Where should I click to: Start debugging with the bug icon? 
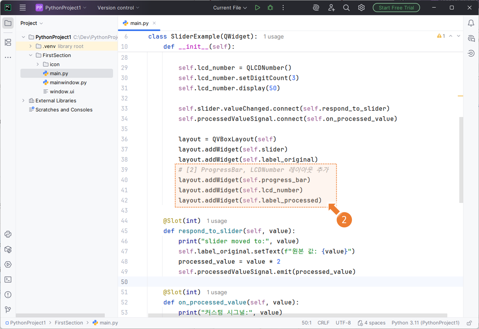click(x=270, y=8)
